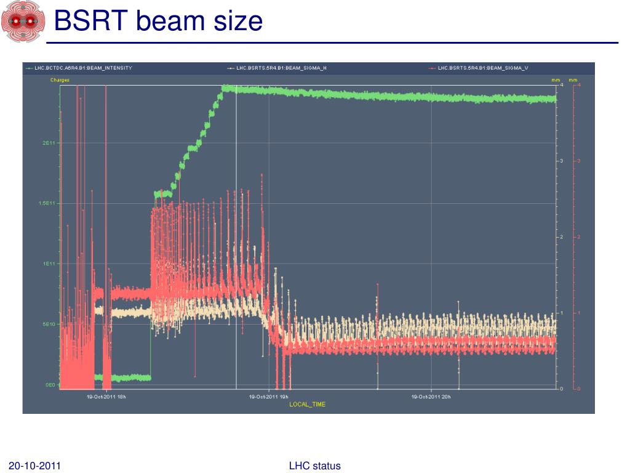Click the green intensity legend marker
This screenshot has height=473, width=630.
coord(30,68)
